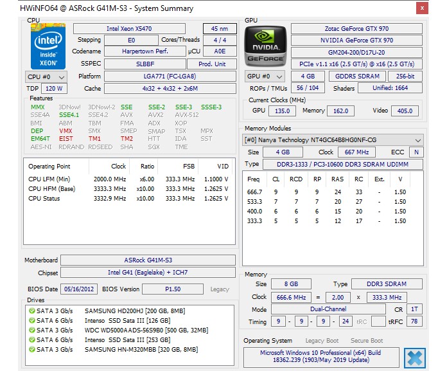
Task: Click the GM204-200/D17U-20 field
Action: 356,53
